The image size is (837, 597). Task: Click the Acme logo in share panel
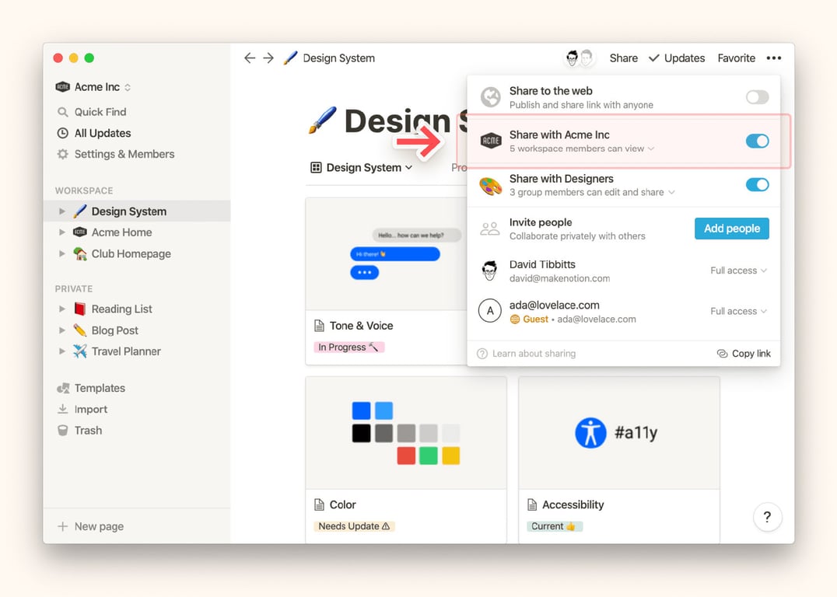point(491,141)
